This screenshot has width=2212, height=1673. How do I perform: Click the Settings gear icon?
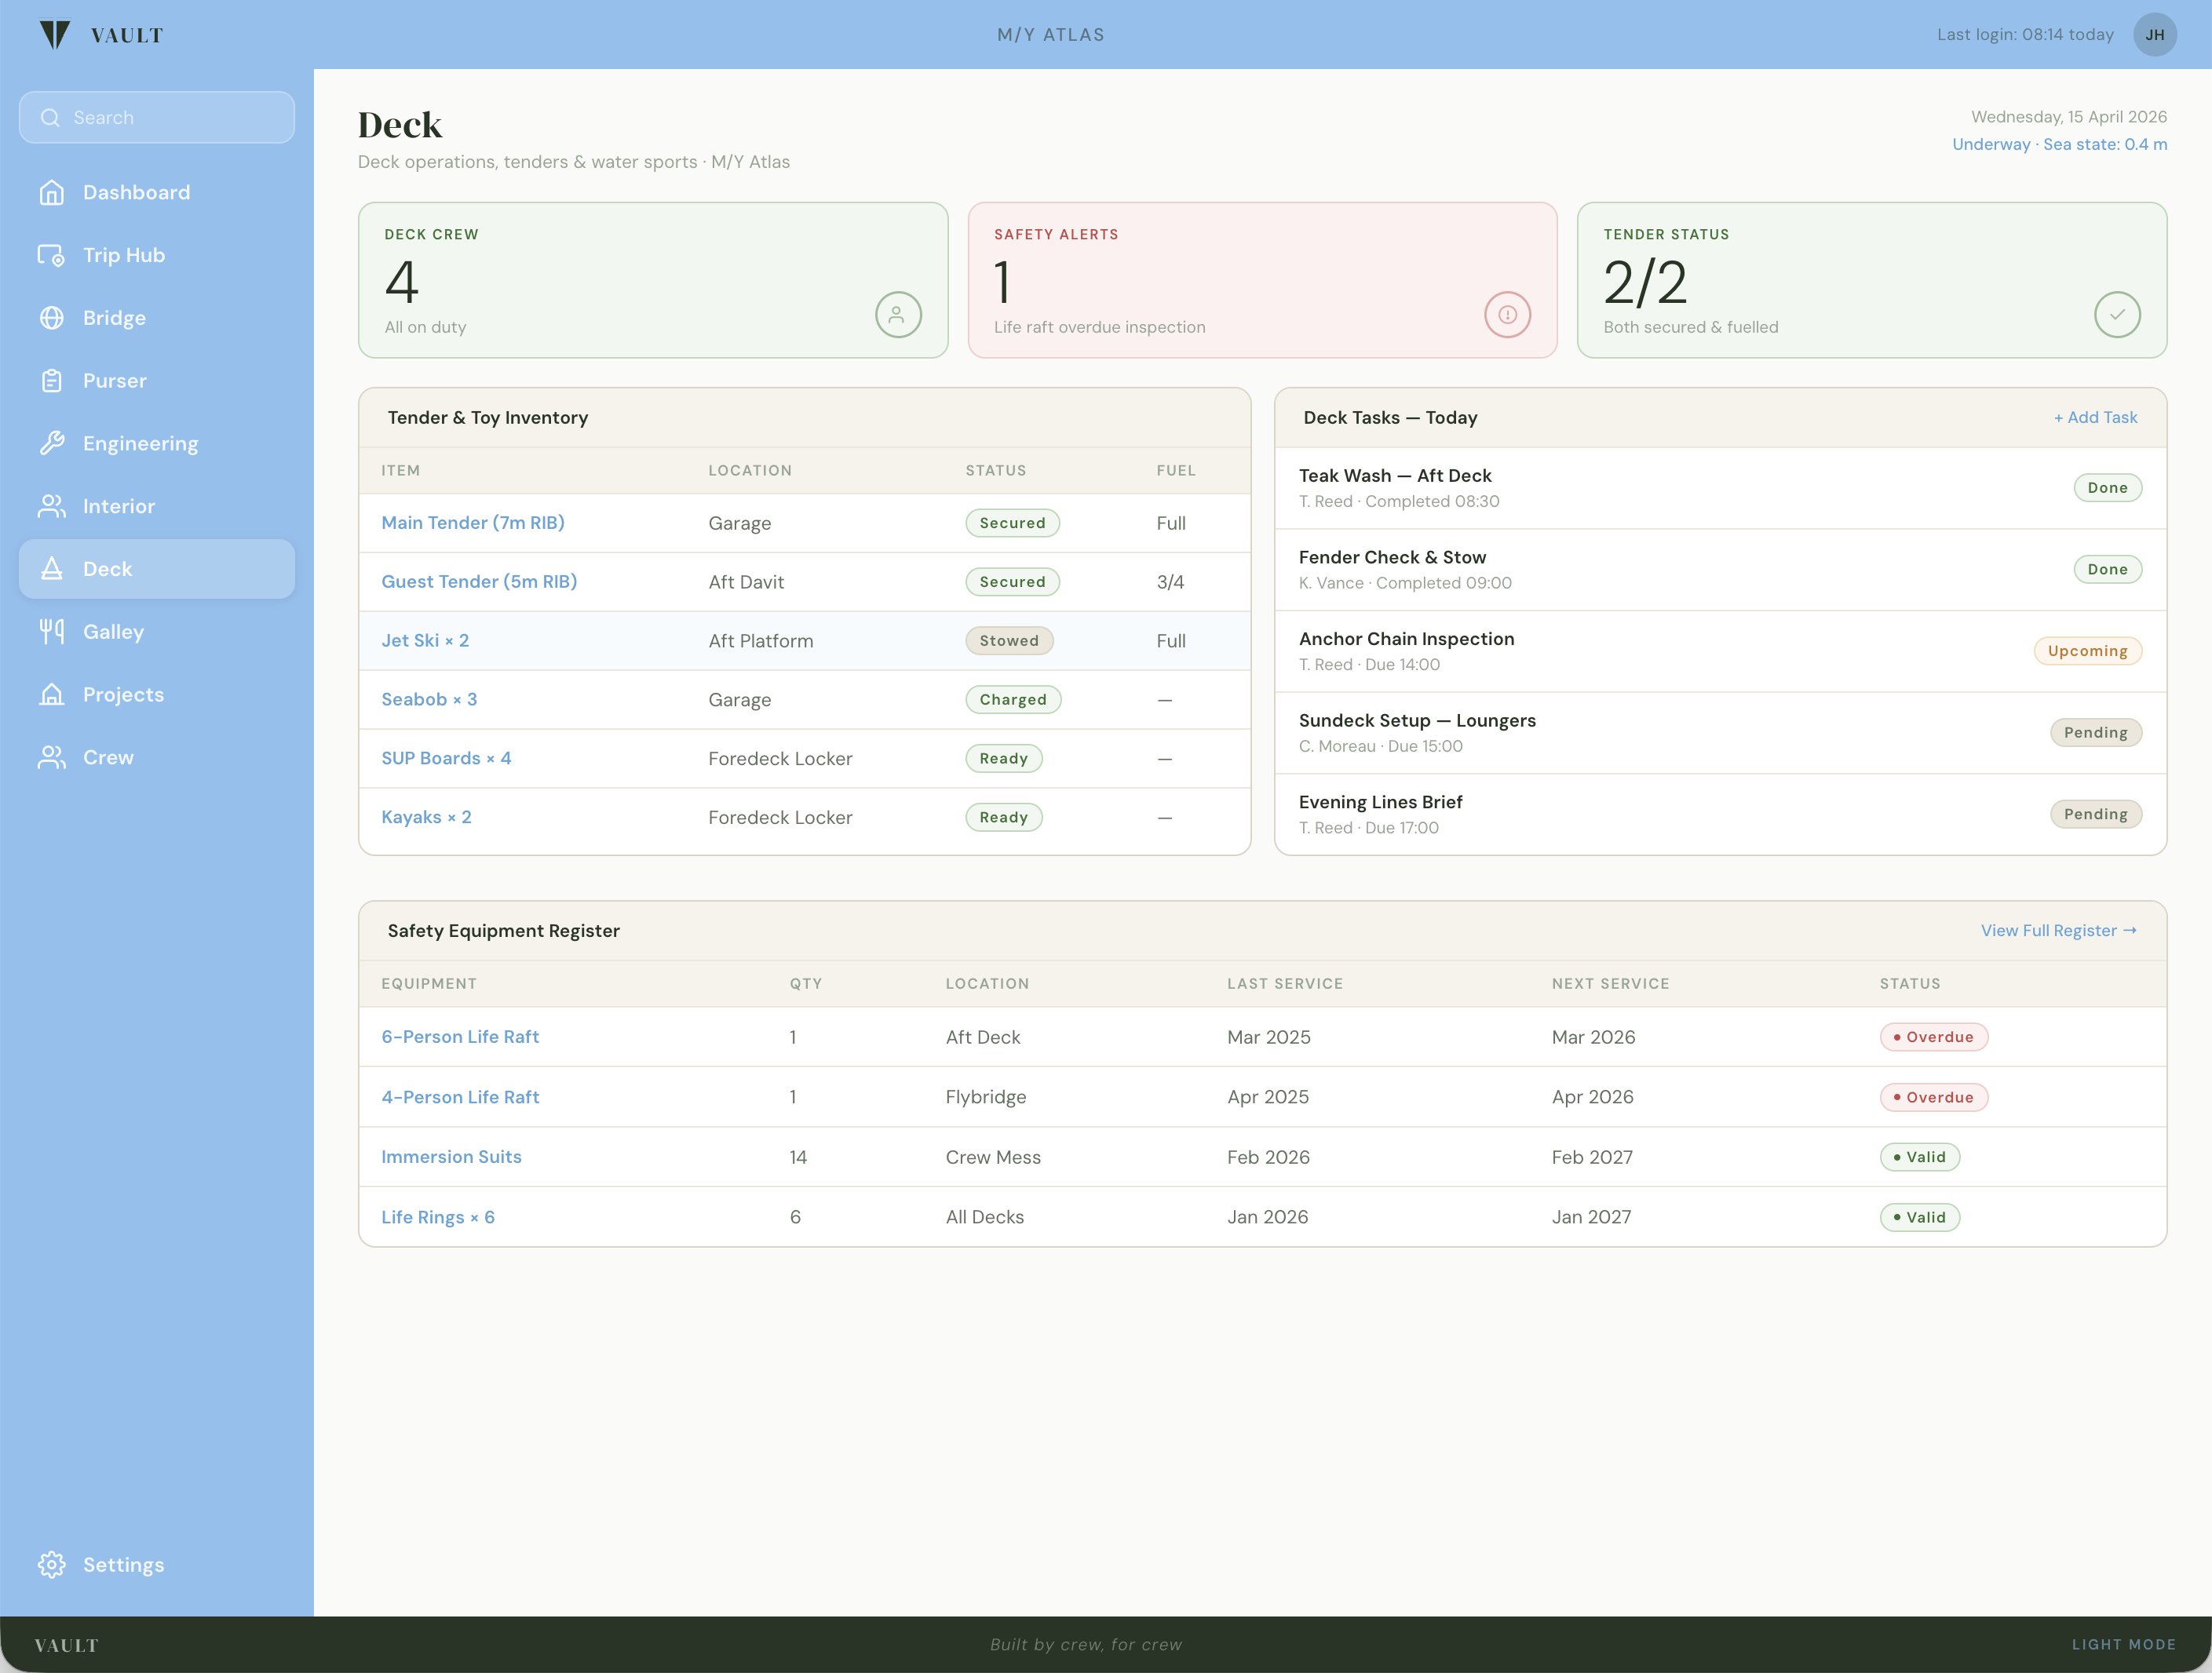click(x=52, y=1564)
